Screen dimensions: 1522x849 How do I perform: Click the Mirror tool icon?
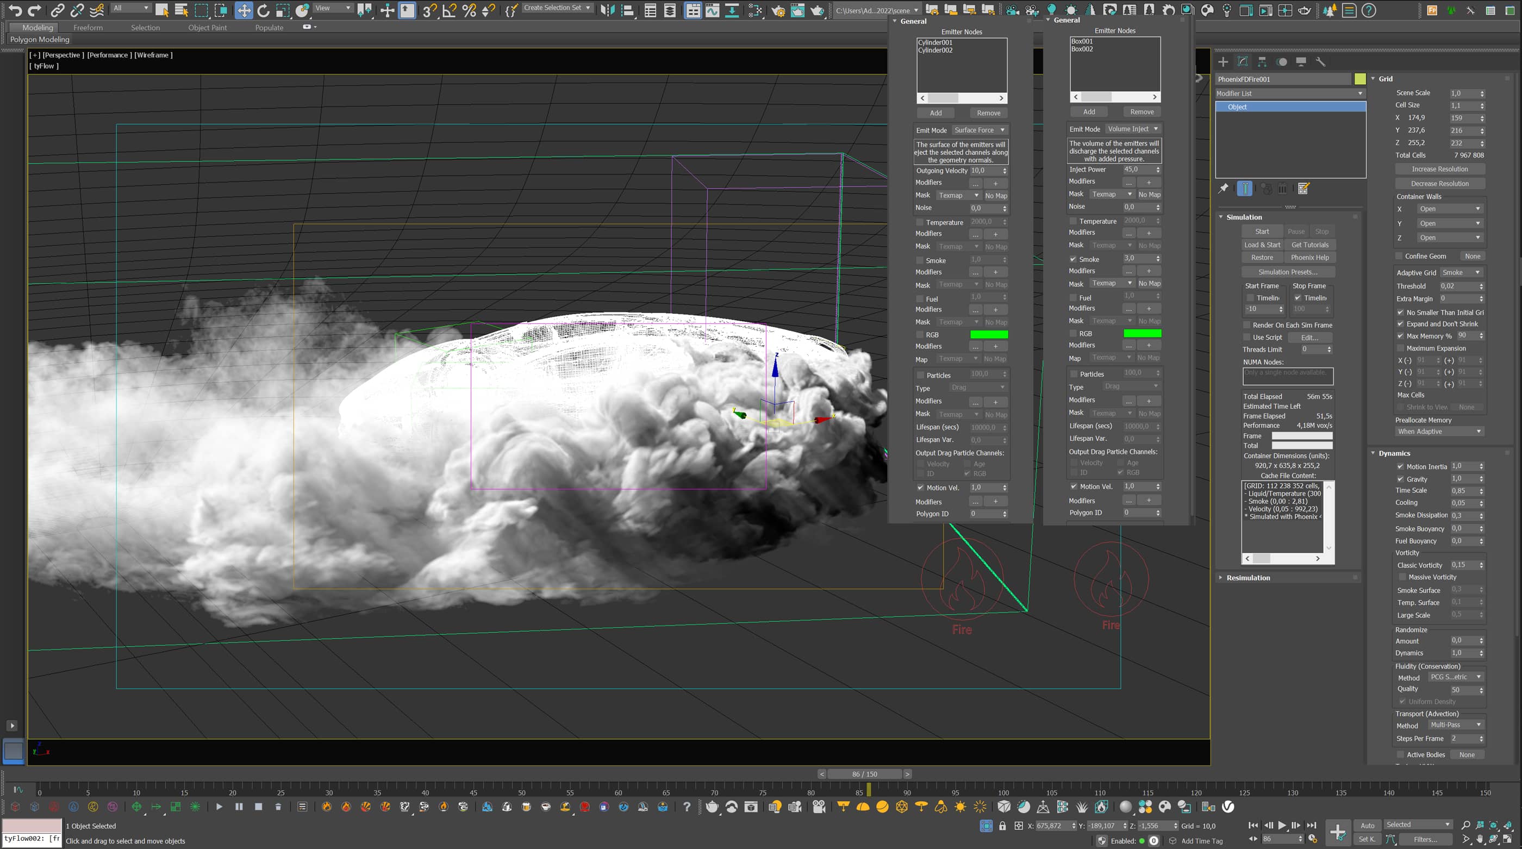[x=607, y=9]
